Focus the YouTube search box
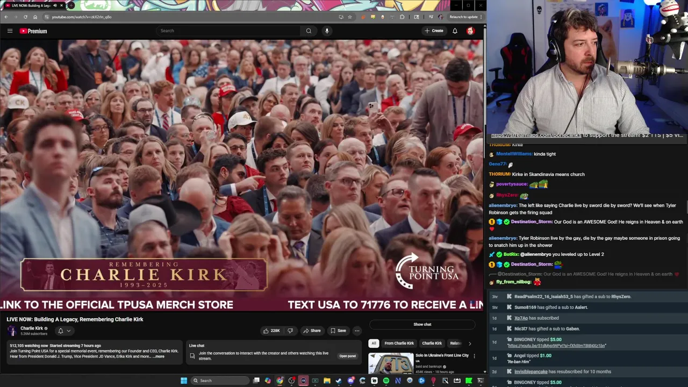The image size is (688, 387). click(228, 31)
